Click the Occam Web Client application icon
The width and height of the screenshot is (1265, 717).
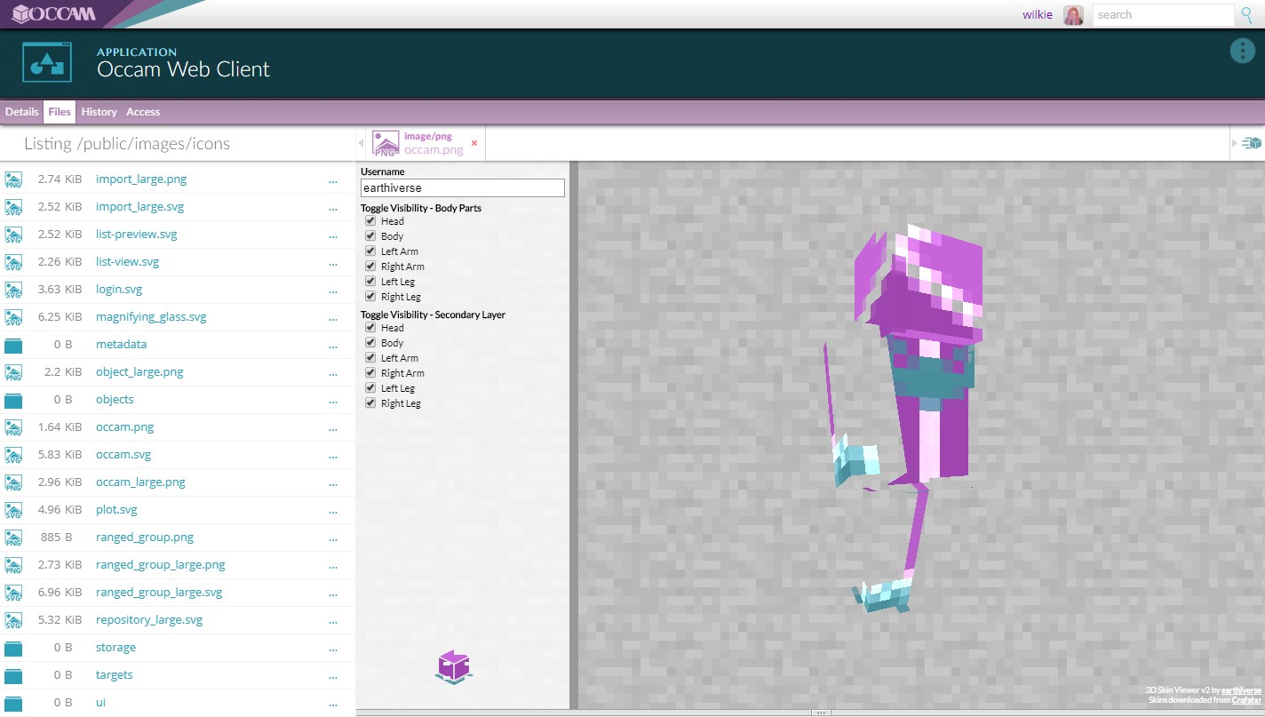[46, 61]
